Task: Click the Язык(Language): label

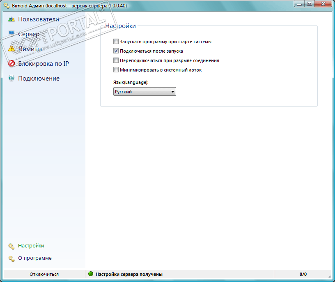Action: click(131, 82)
